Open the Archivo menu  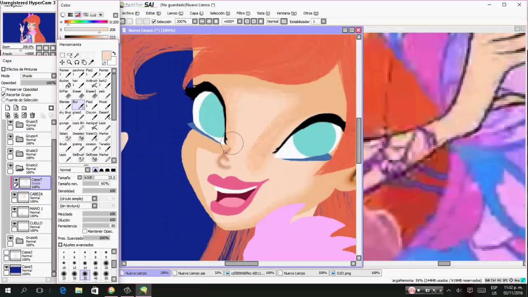tap(130, 13)
